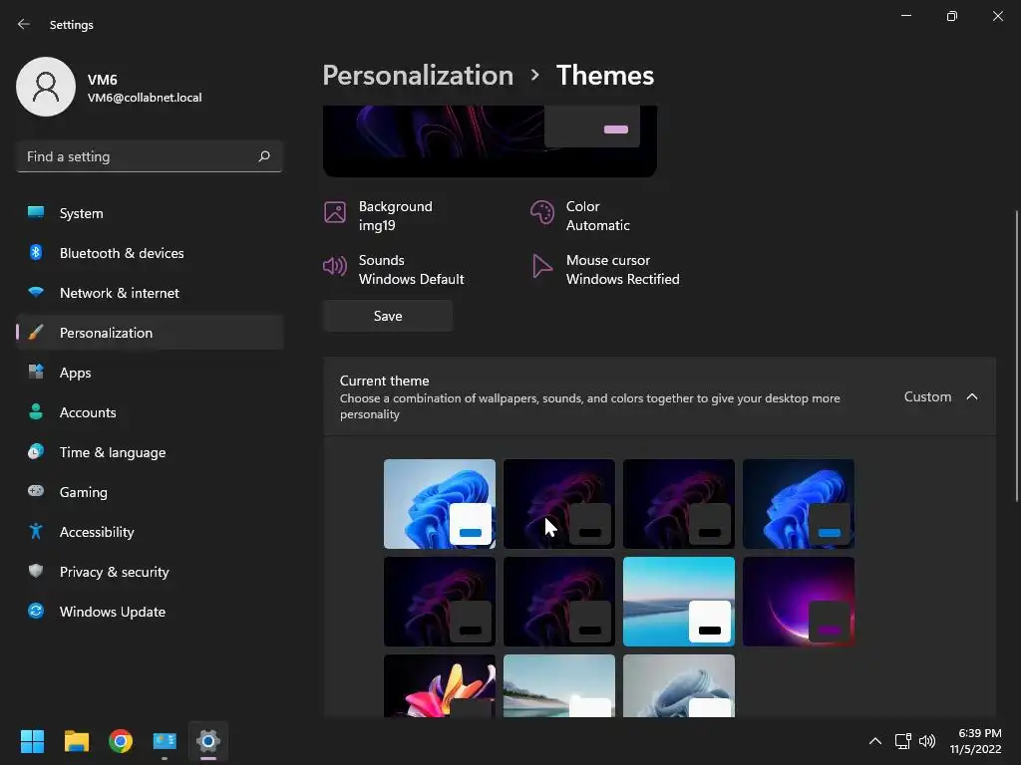Open Accessibility settings category
This screenshot has width=1021, height=765.
click(x=150, y=532)
